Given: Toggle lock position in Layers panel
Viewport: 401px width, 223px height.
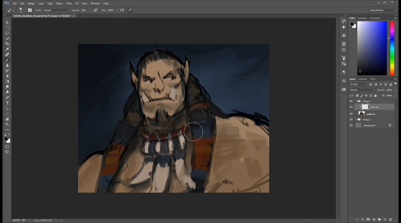Looking at the screenshot, I should click(366, 96).
